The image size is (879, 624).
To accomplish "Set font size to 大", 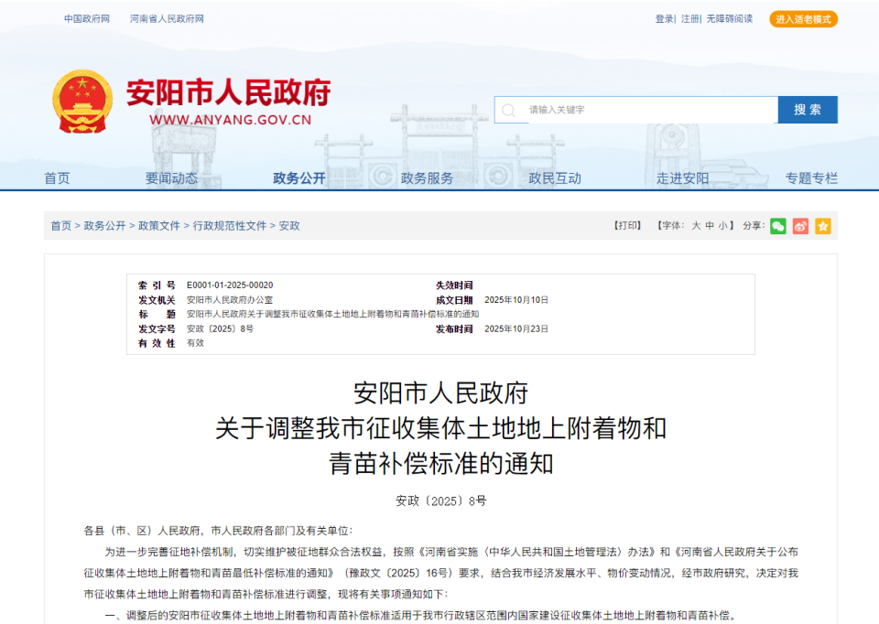I will point(695,226).
